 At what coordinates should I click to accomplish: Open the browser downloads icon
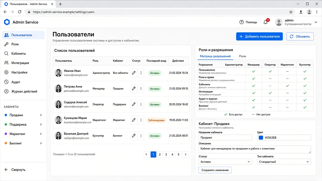pyautogui.click(x=301, y=12)
